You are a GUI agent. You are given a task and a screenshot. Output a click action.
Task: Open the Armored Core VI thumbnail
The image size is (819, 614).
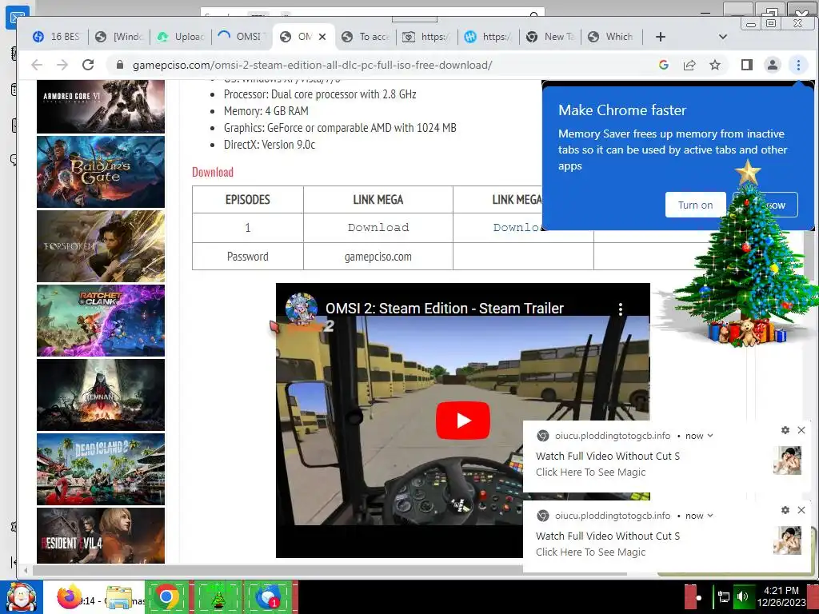[101, 106]
